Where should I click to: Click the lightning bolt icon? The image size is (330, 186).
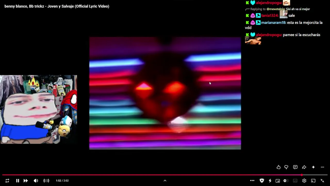(270, 181)
